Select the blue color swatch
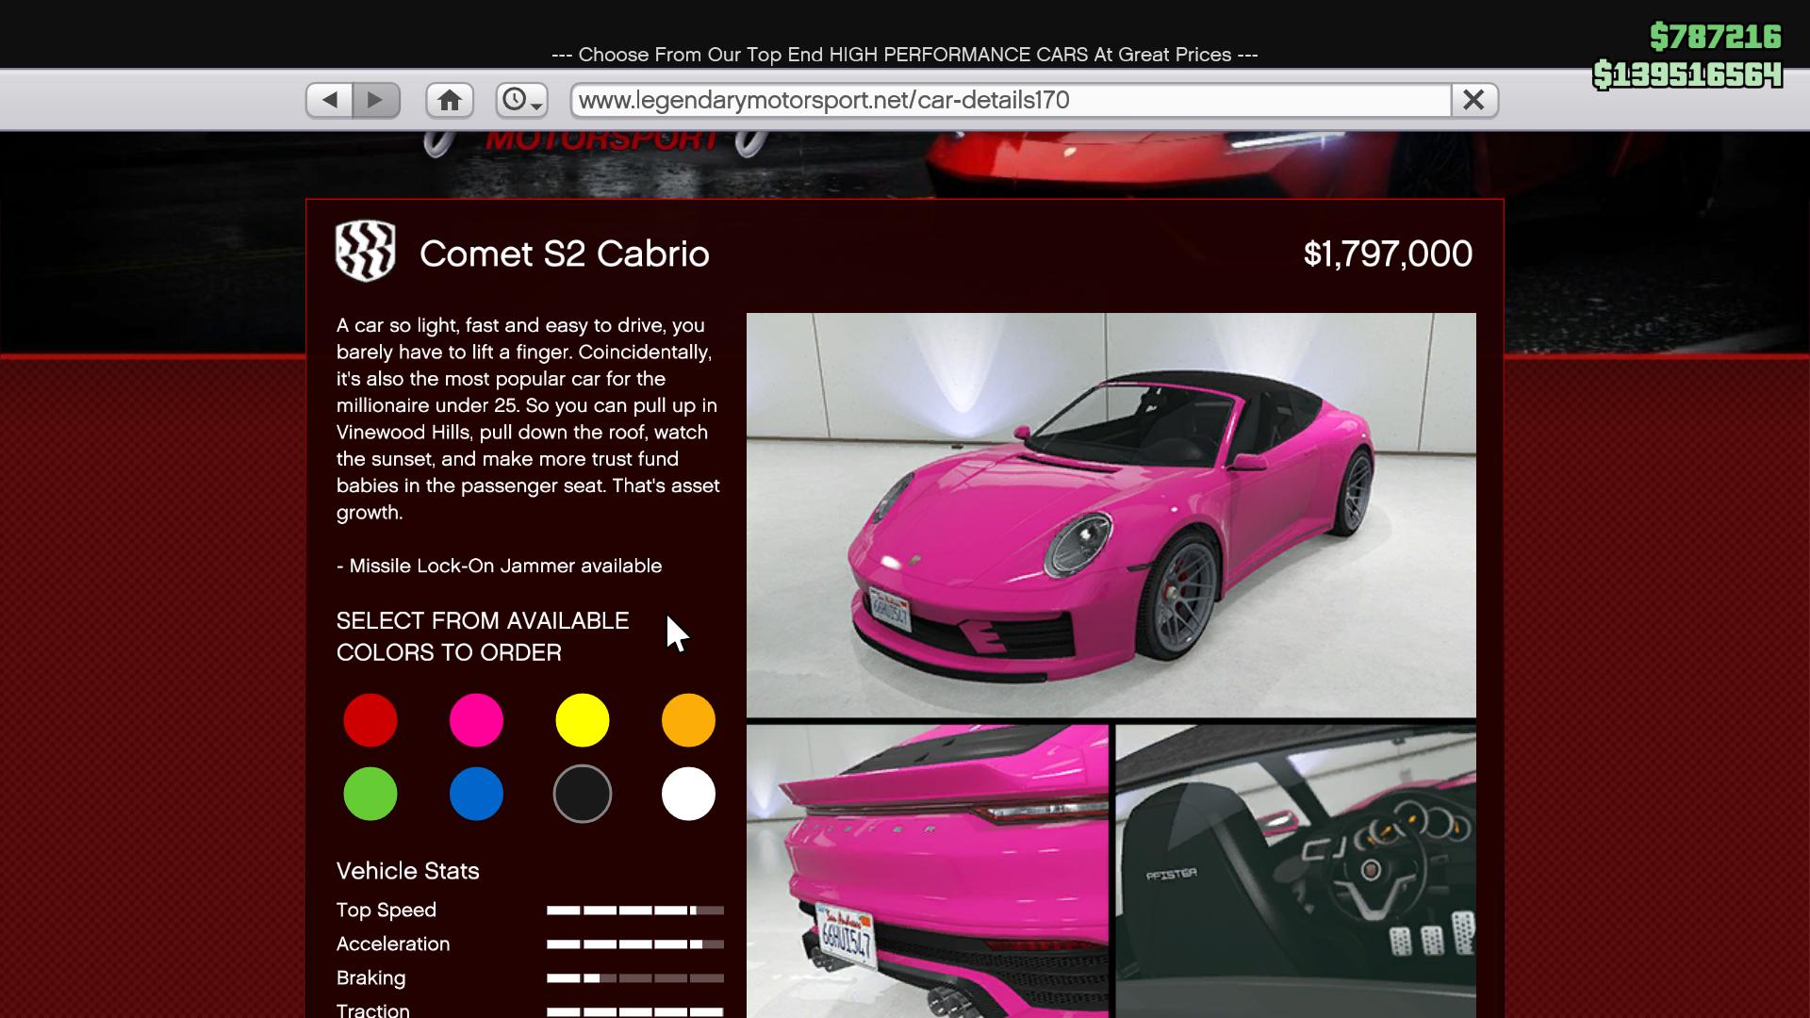The image size is (1810, 1018). 477,793
